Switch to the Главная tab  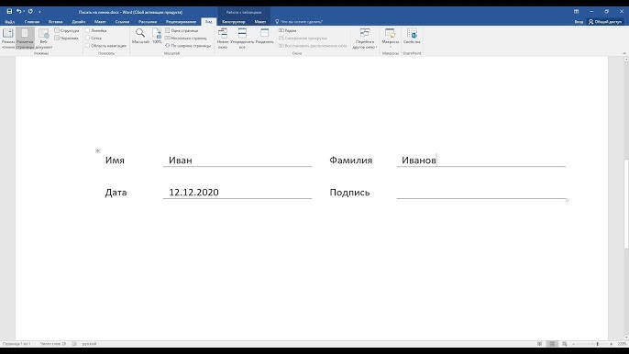(32, 22)
